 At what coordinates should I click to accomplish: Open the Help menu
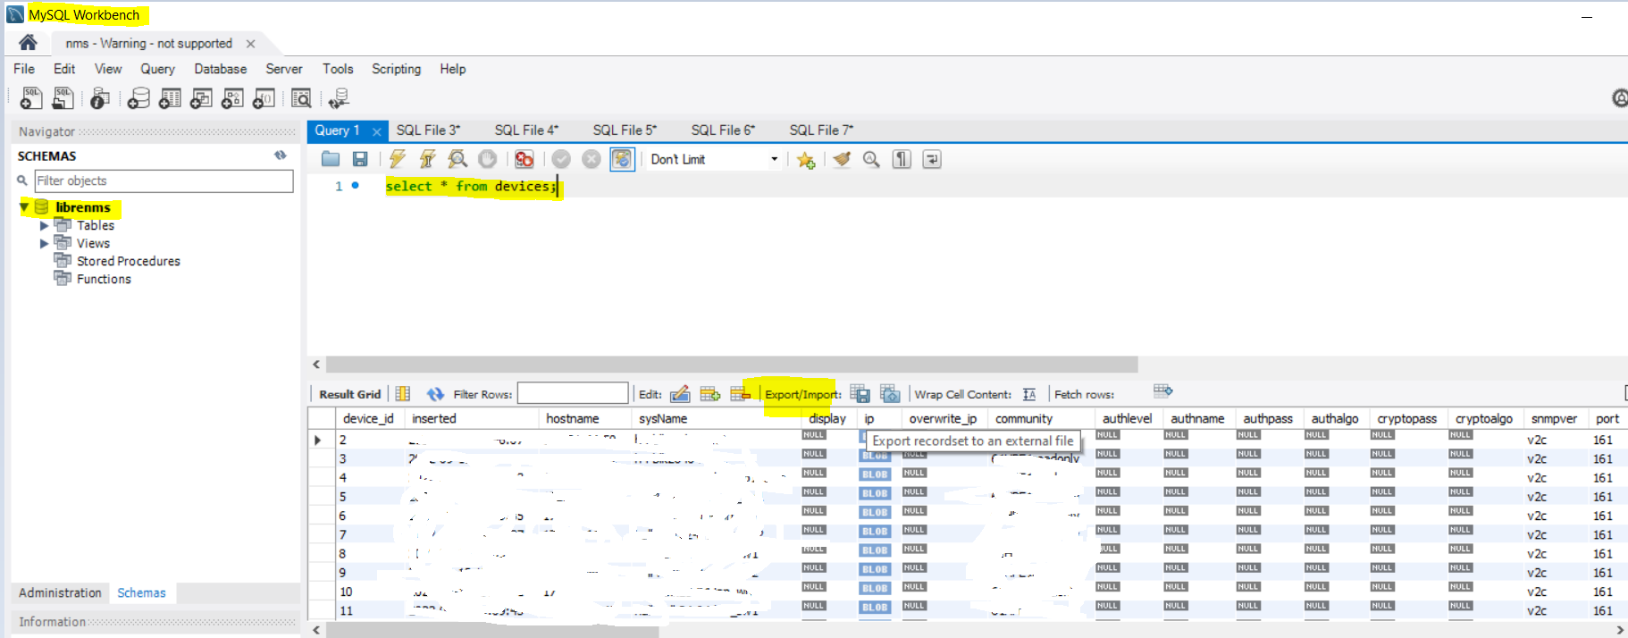(x=452, y=69)
